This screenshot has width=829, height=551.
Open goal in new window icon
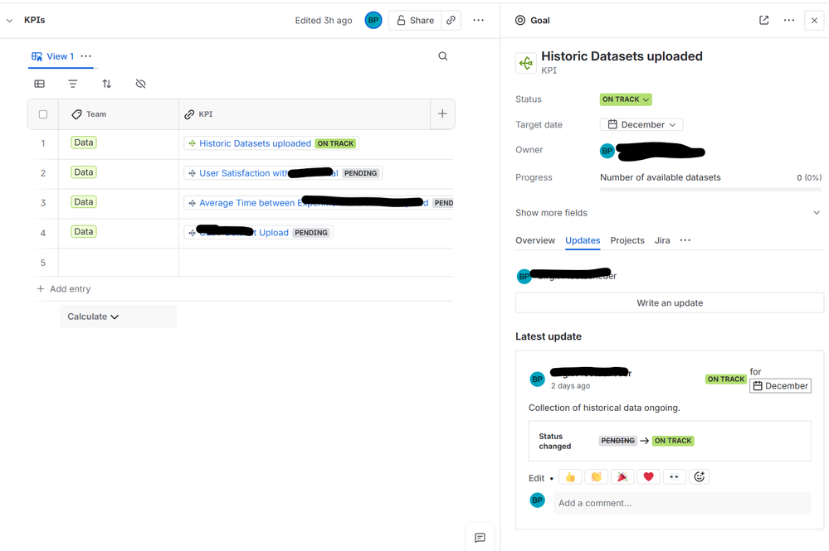pyautogui.click(x=764, y=21)
